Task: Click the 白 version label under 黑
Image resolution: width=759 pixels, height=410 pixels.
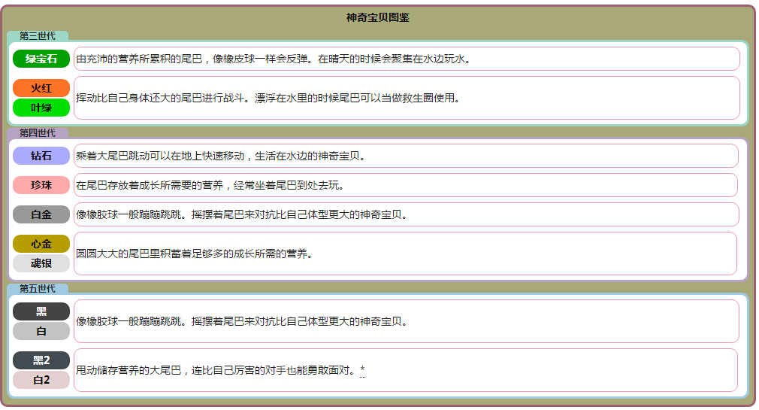Action: [x=41, y=332]
